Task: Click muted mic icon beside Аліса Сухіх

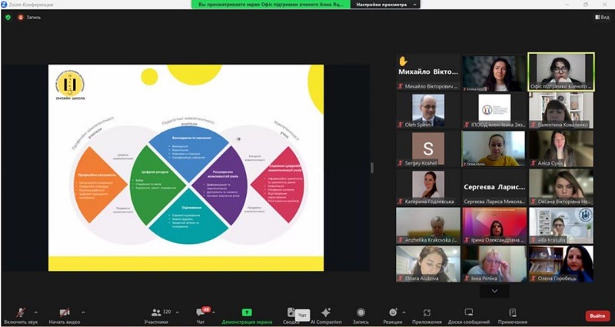Action: point(533,163)
